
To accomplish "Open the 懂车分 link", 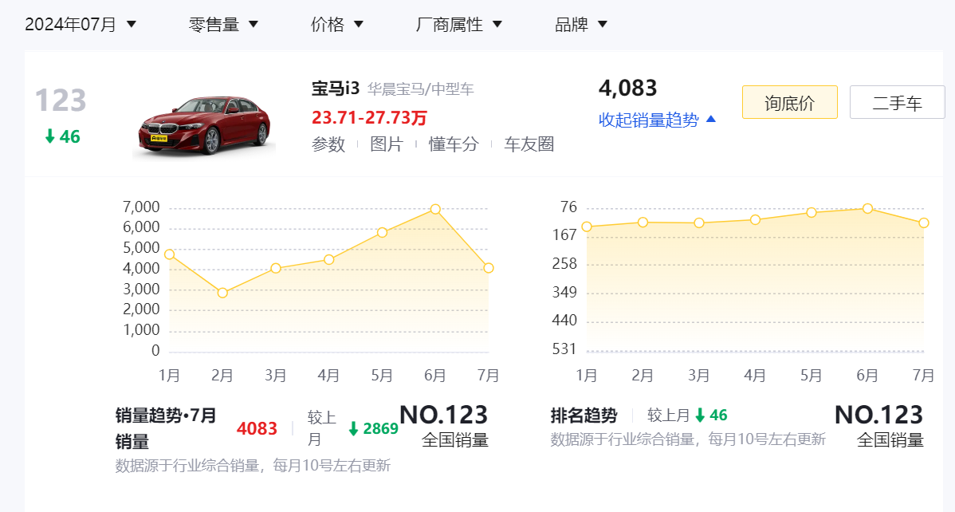I will tap(454, 144).
